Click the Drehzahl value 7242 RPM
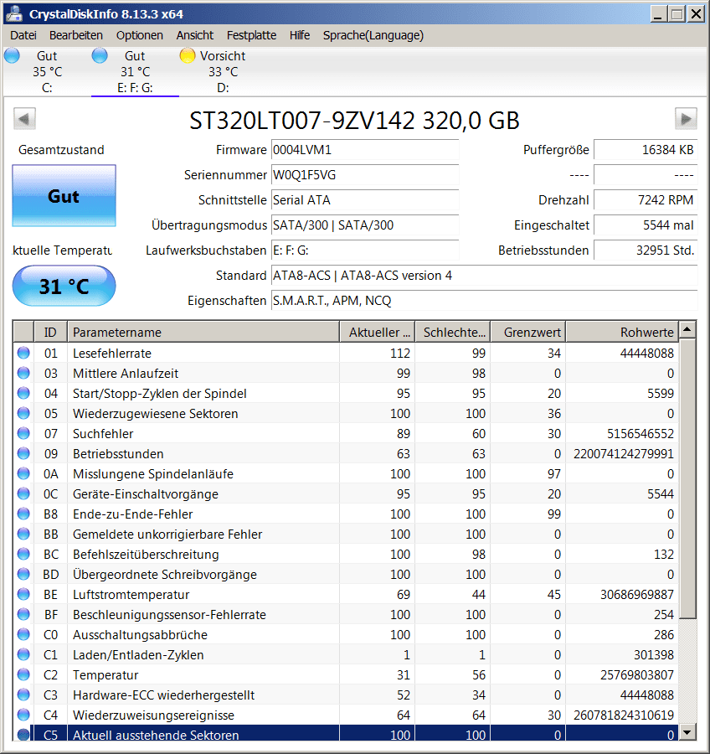 point(645,200)
